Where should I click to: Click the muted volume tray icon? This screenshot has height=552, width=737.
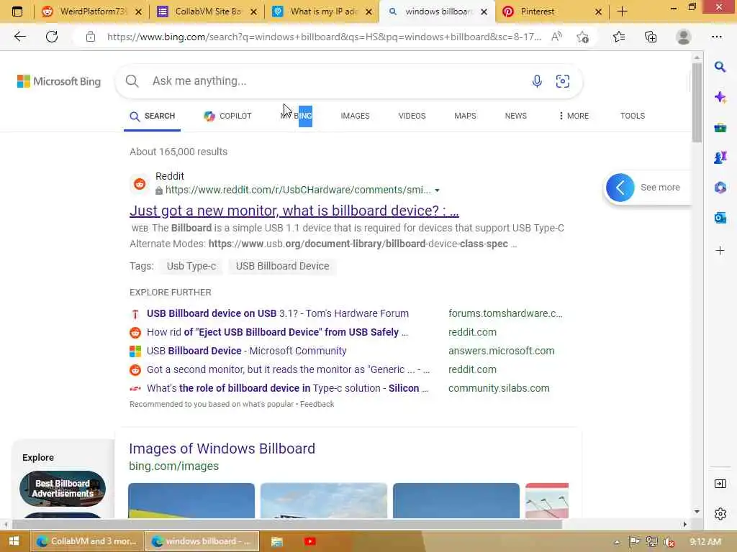tap(669, 542)
